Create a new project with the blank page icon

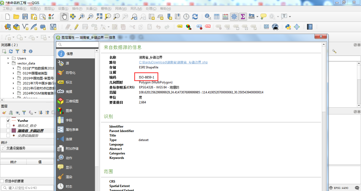(8, 17)
